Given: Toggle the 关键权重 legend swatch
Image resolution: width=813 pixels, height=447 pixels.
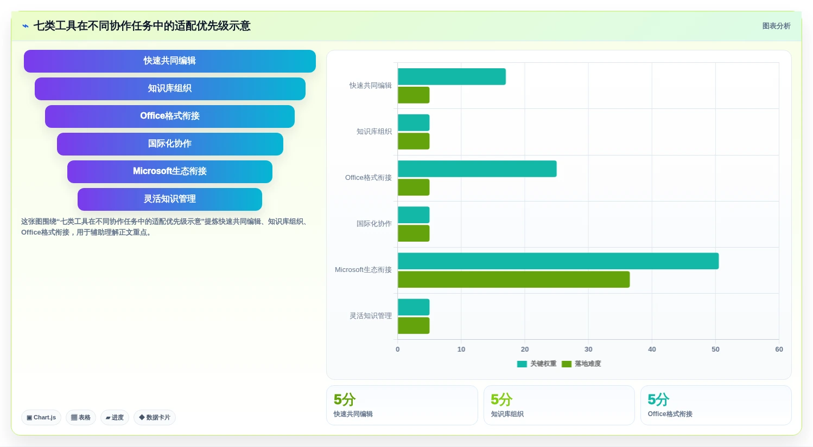Looking at the screenshot, I should tap(522, 364).
